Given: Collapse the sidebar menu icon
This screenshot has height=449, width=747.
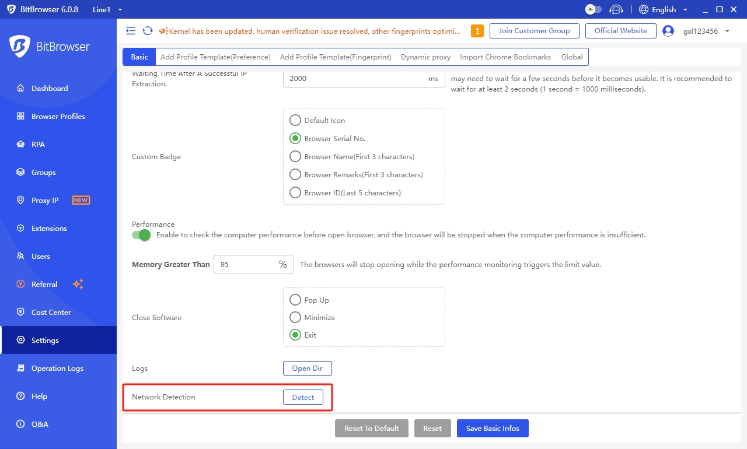Looking at the screenshot, I should 131,31.
